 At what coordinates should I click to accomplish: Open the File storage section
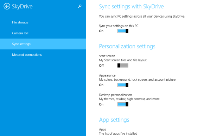click(20, 22)
